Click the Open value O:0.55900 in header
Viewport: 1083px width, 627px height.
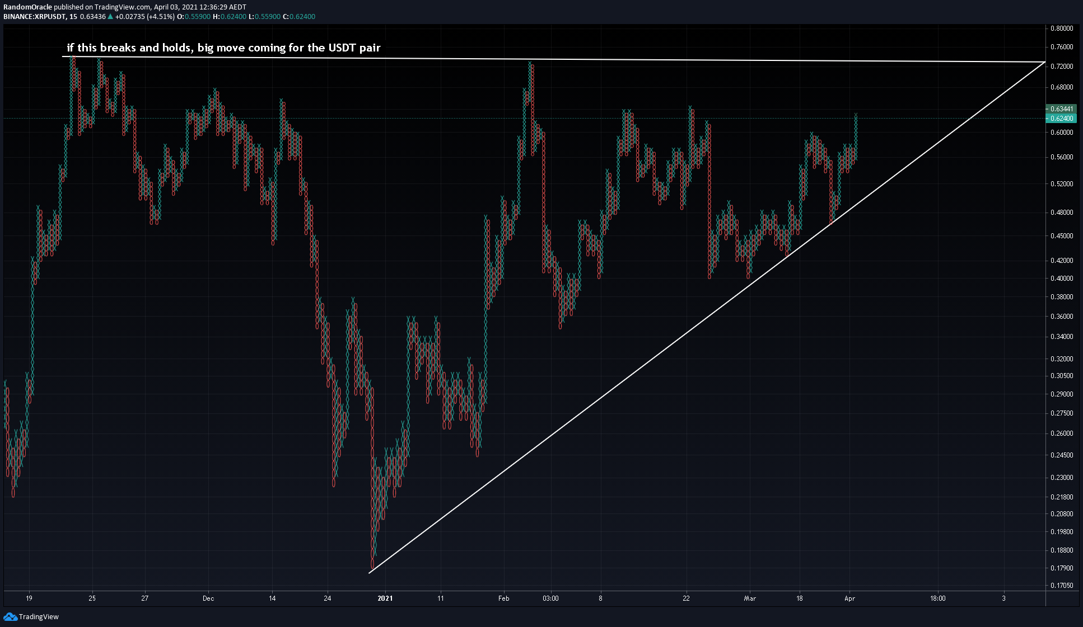click(194, 17)
